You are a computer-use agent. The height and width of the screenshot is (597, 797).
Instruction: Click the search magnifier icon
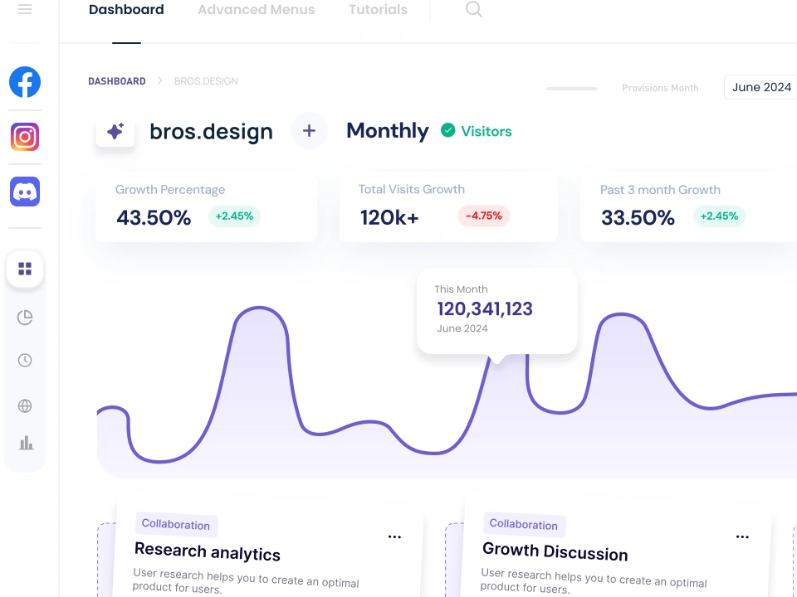tap(474, 9)
